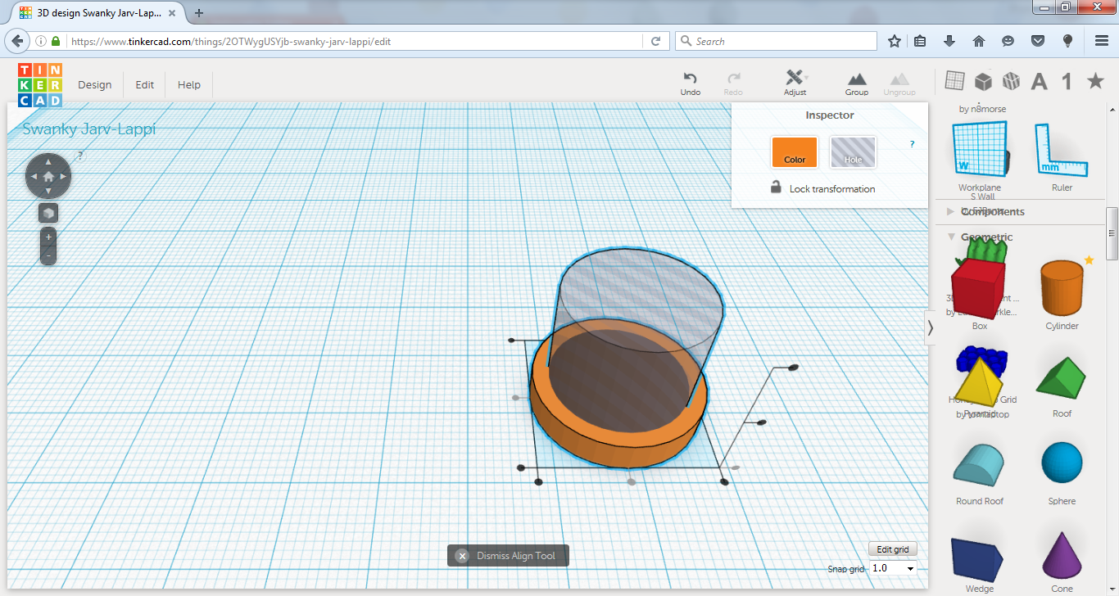Open the Adjust tools icon
1119x596 pixels.
[795, 78]
